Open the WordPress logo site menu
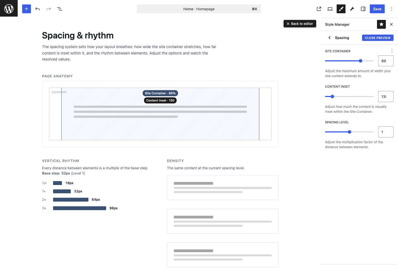 click(x=9, y=8)
